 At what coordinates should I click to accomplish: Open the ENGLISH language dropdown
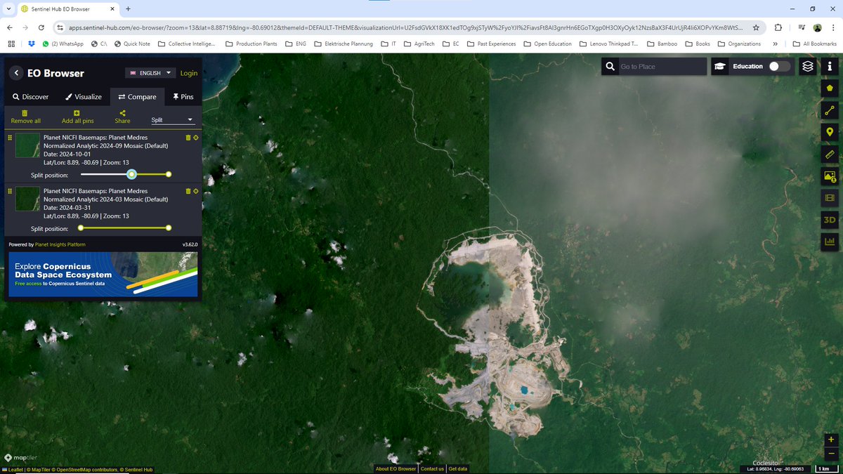tap(150, 72)
